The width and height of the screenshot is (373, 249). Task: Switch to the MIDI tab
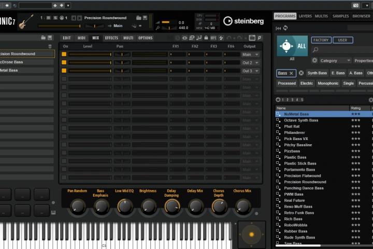coord(81,38)
